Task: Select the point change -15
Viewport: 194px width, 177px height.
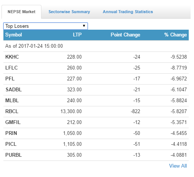Action: (137, 100)
